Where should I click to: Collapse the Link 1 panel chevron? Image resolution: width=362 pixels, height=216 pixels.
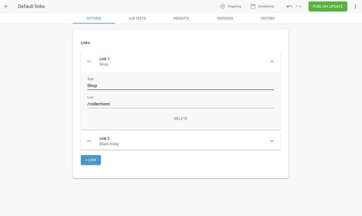click(272, 61)
